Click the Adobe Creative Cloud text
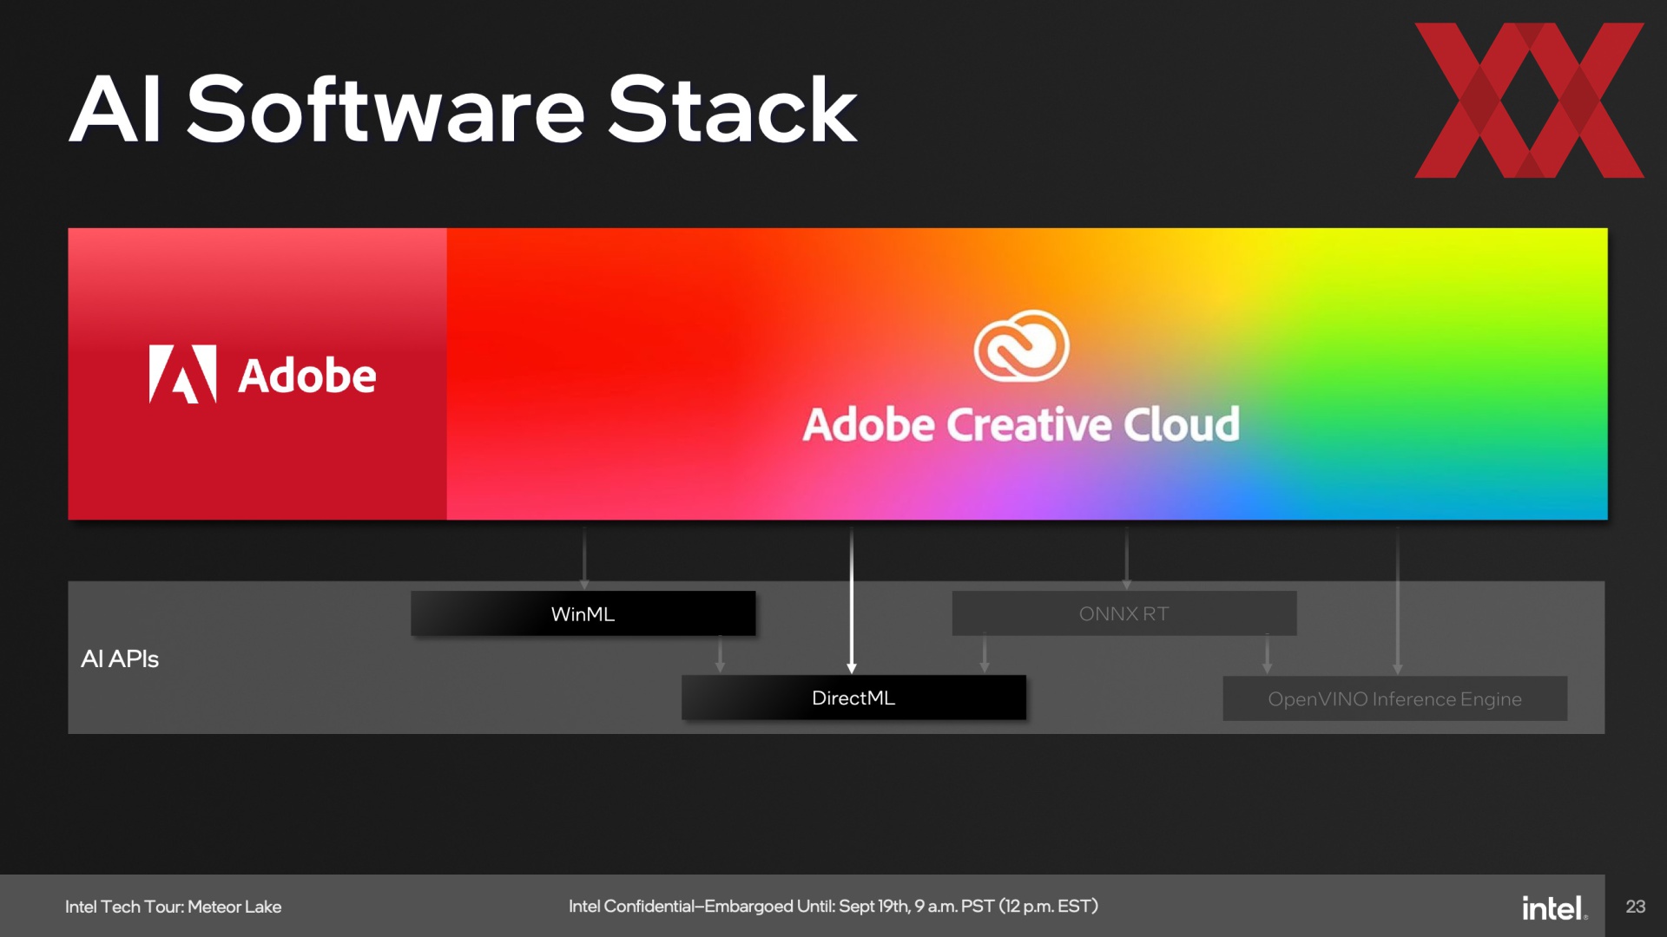Image resolution: width=1667 pixels, height=937 pixels. point(1021,424)
